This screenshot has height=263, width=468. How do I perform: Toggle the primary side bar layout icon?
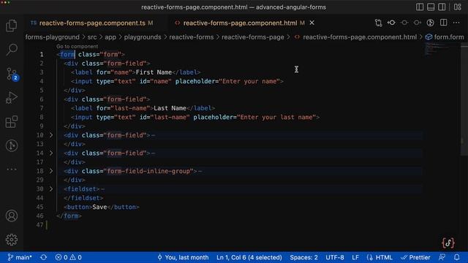[420, 7]
